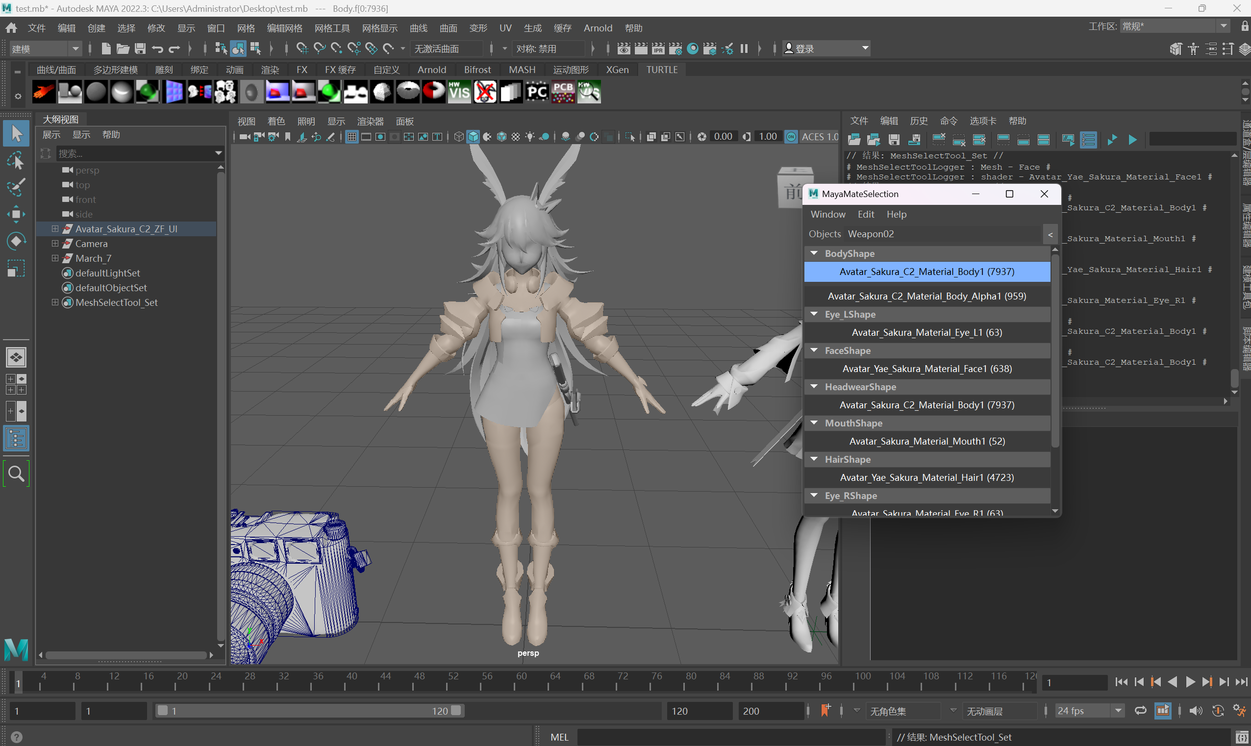Execute script with the blue play icon
The height and width of the screenshot is (746, 1251).
[1132, 140]
